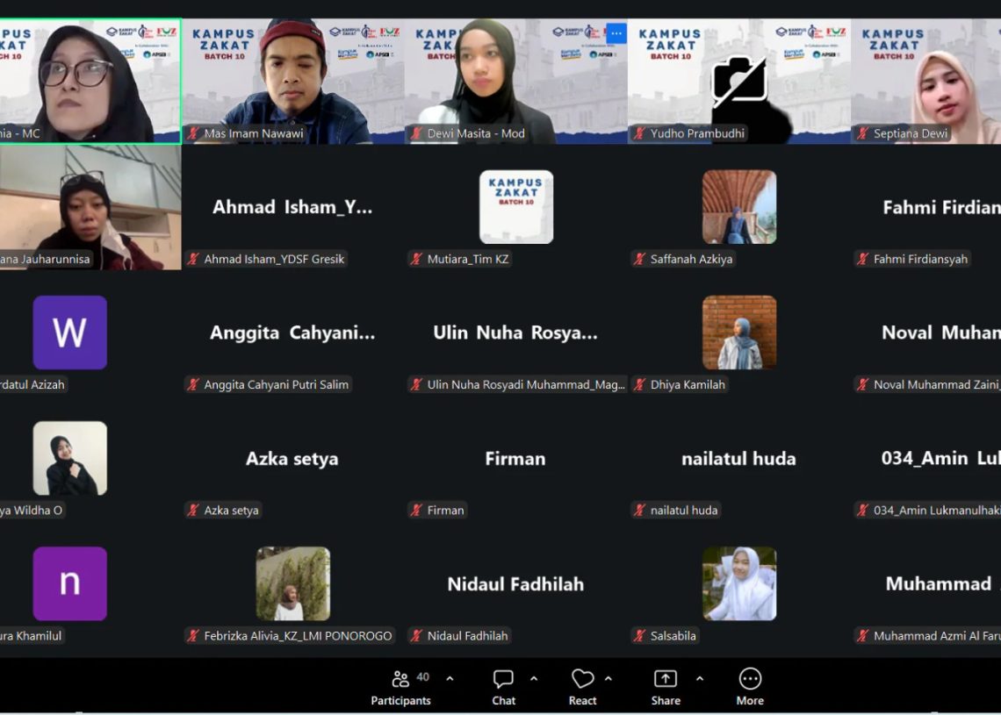Click the large 'Anggita Cahyani...' name

(292, 332)
